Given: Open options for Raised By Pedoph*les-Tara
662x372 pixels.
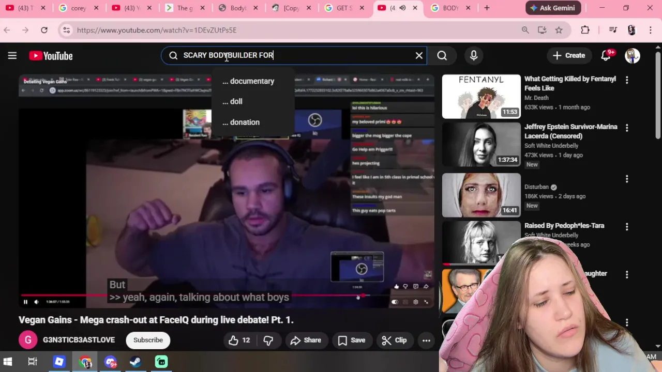Looking at the screenshot, I should point(627,226).
